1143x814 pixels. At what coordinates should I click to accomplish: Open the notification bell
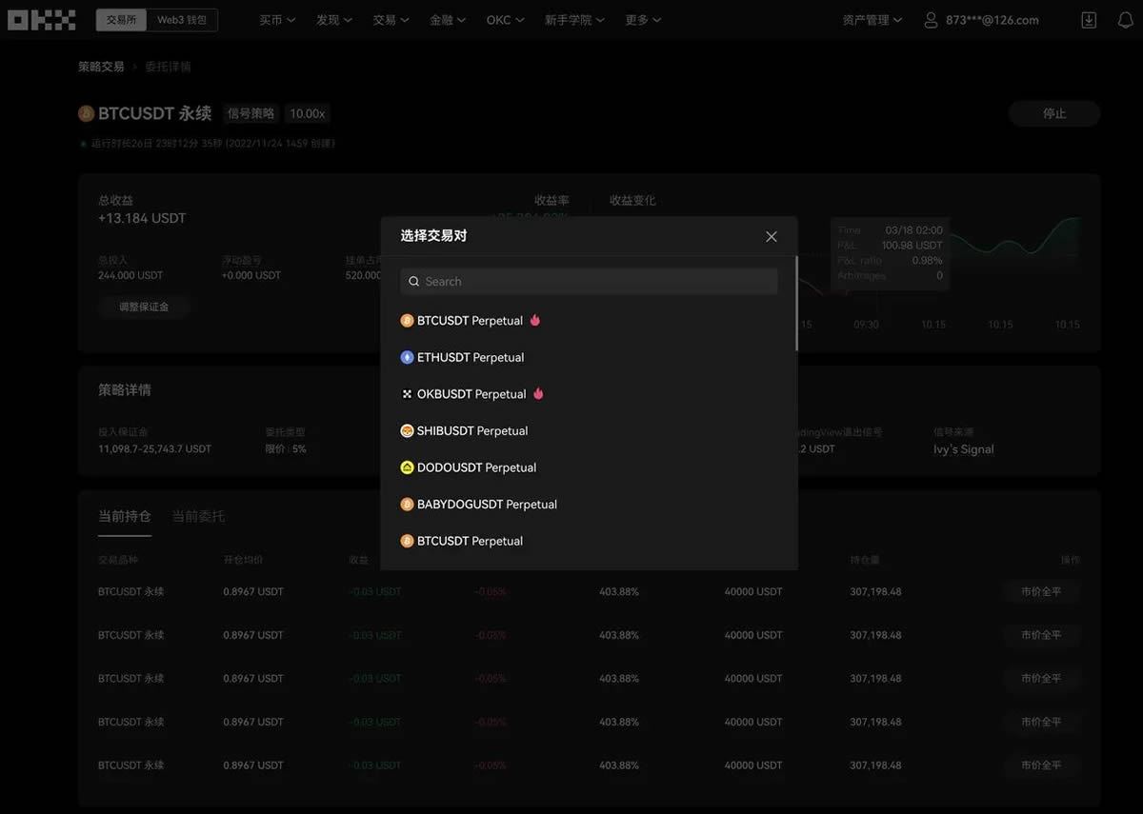(x=1125, y=20)
